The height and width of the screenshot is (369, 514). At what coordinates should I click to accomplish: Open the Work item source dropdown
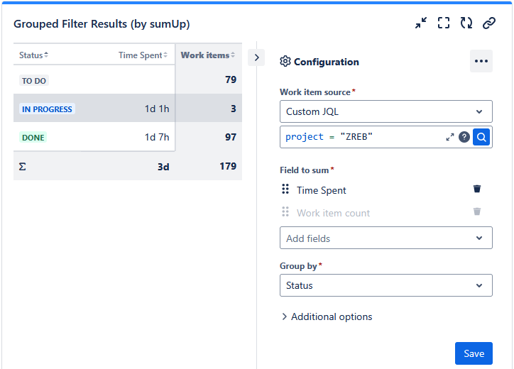[385, 111]
